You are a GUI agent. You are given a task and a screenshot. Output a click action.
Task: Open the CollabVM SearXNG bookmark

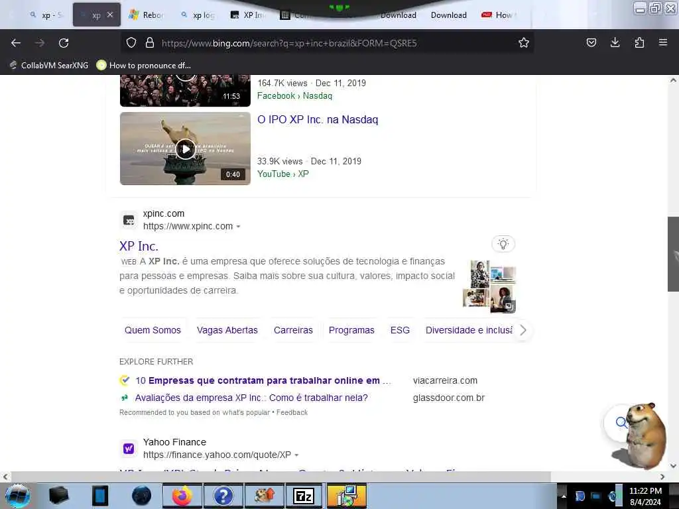(49, 66)
